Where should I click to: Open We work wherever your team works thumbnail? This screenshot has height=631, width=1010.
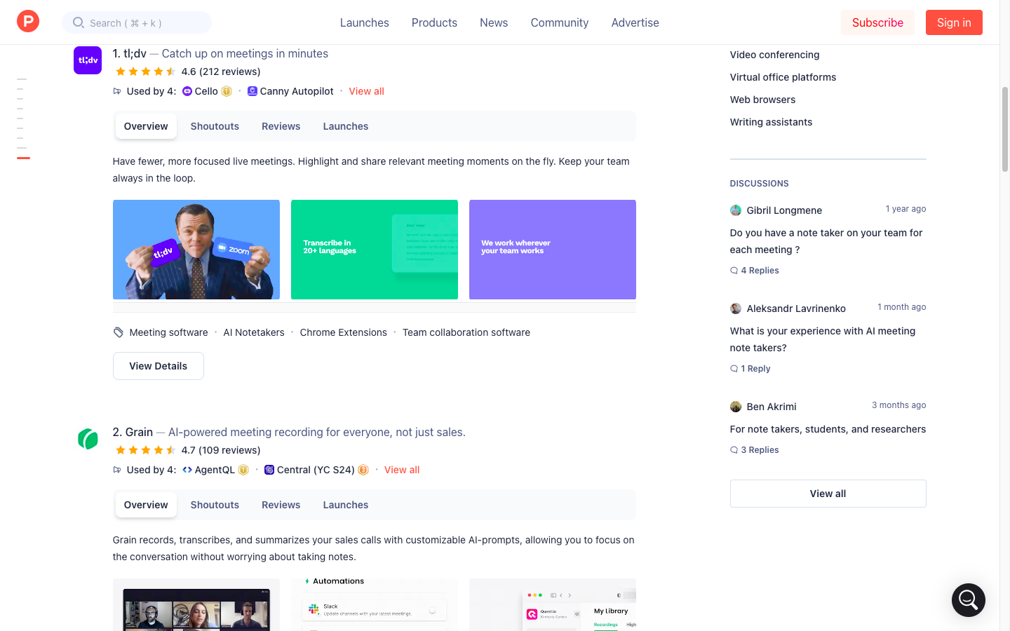click(553, 250)
